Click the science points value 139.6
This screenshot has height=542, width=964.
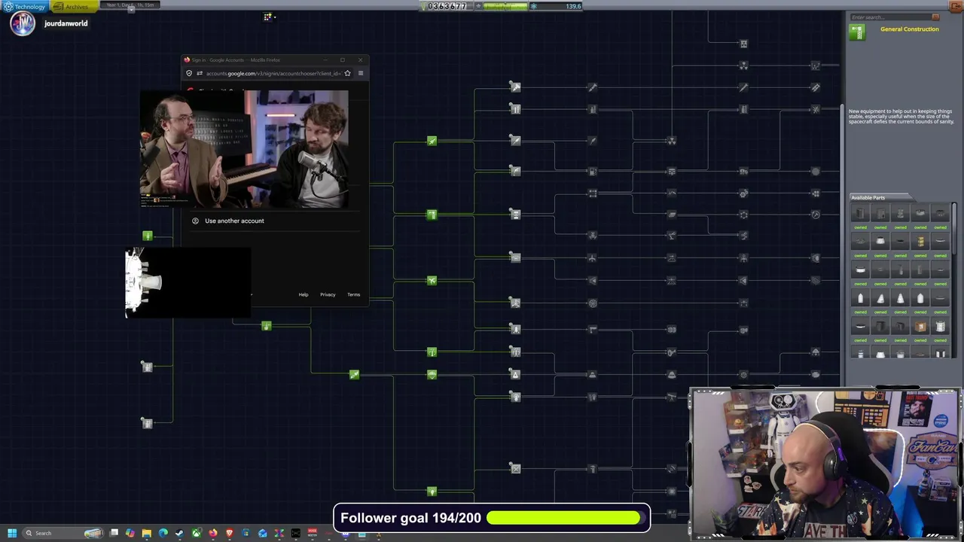[x=573, y=6]
